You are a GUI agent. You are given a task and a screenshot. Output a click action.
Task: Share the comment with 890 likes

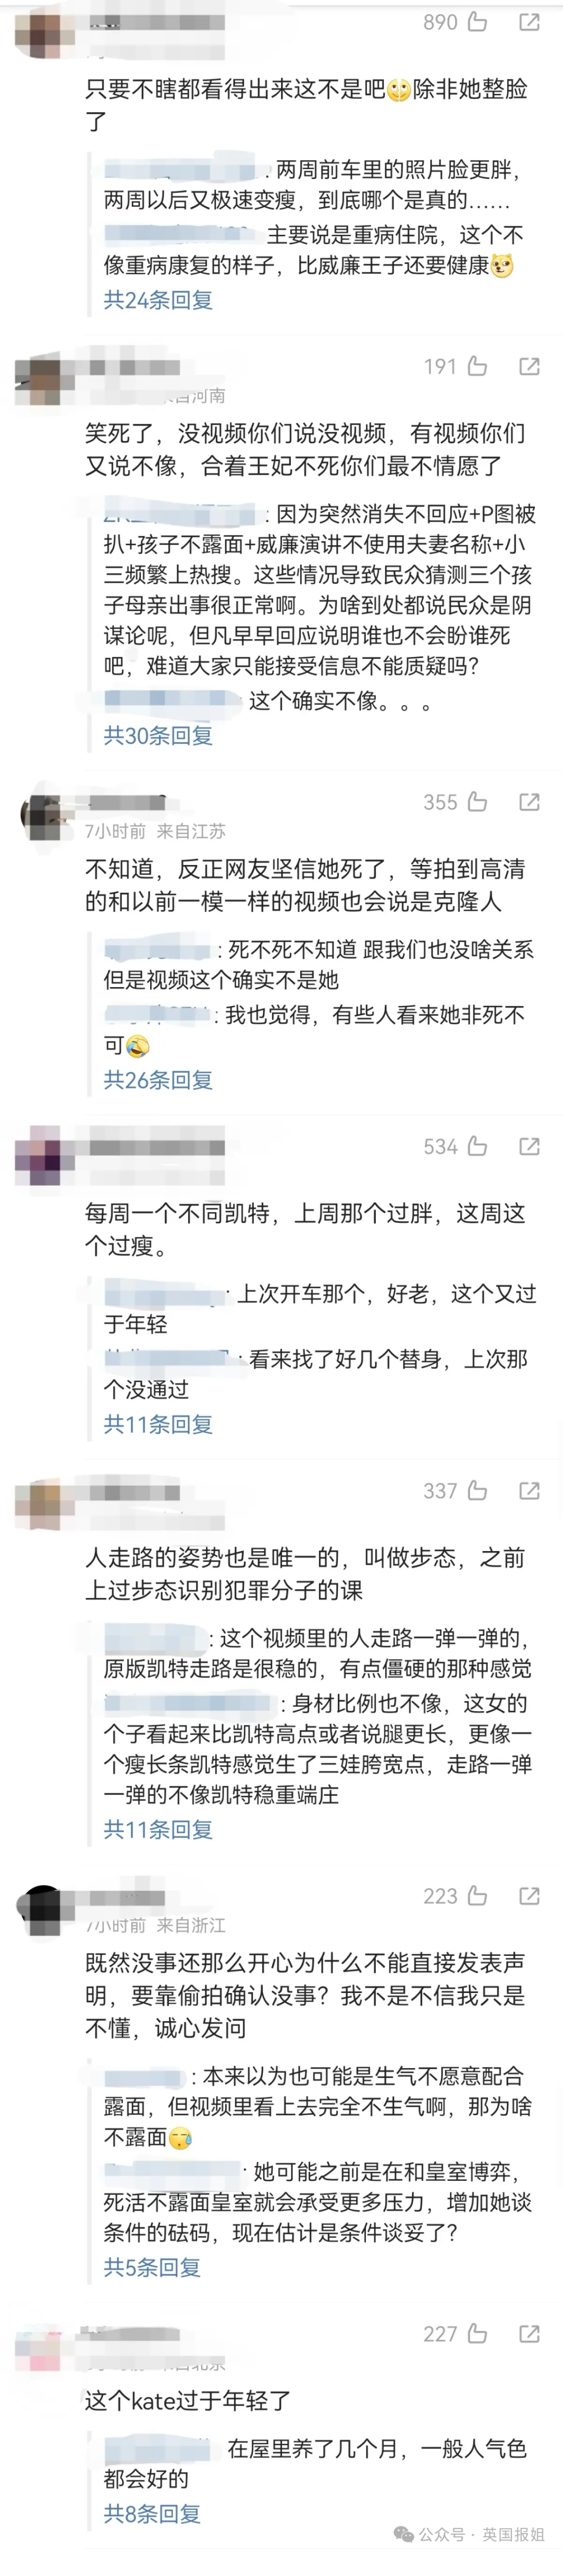pos(529,22)
